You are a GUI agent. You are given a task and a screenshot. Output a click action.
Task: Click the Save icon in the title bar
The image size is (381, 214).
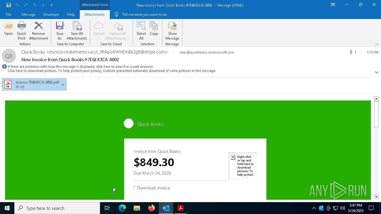tap(9, 5)
